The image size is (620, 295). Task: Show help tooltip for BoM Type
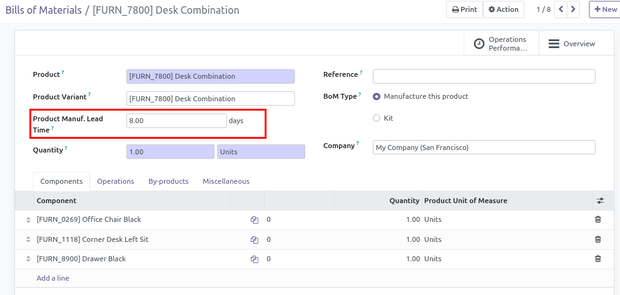pos(360,94)
